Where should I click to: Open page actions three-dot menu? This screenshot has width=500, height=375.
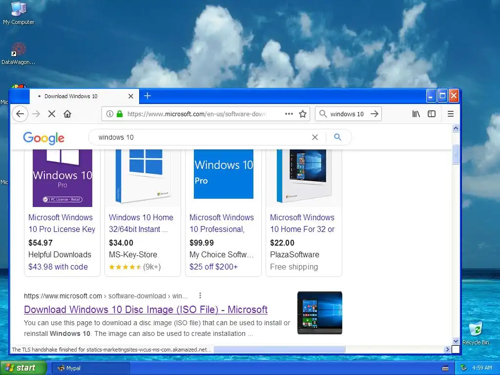(x=289, y=114)
